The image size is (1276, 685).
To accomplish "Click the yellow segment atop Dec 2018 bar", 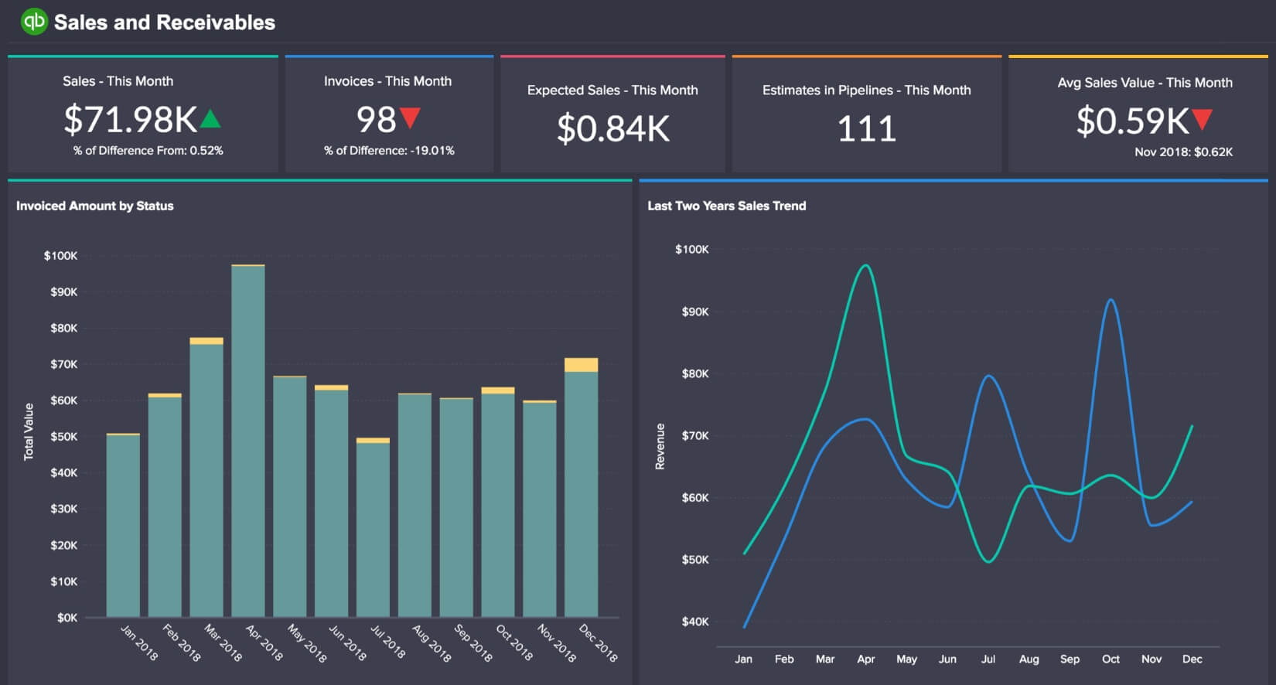I will click(581, 365).
